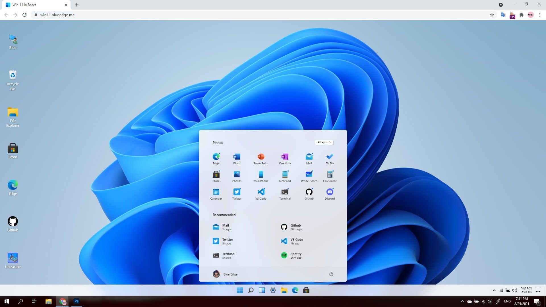Expand the All apps list
Screen dimensions: 546x307
click(324, 142)
